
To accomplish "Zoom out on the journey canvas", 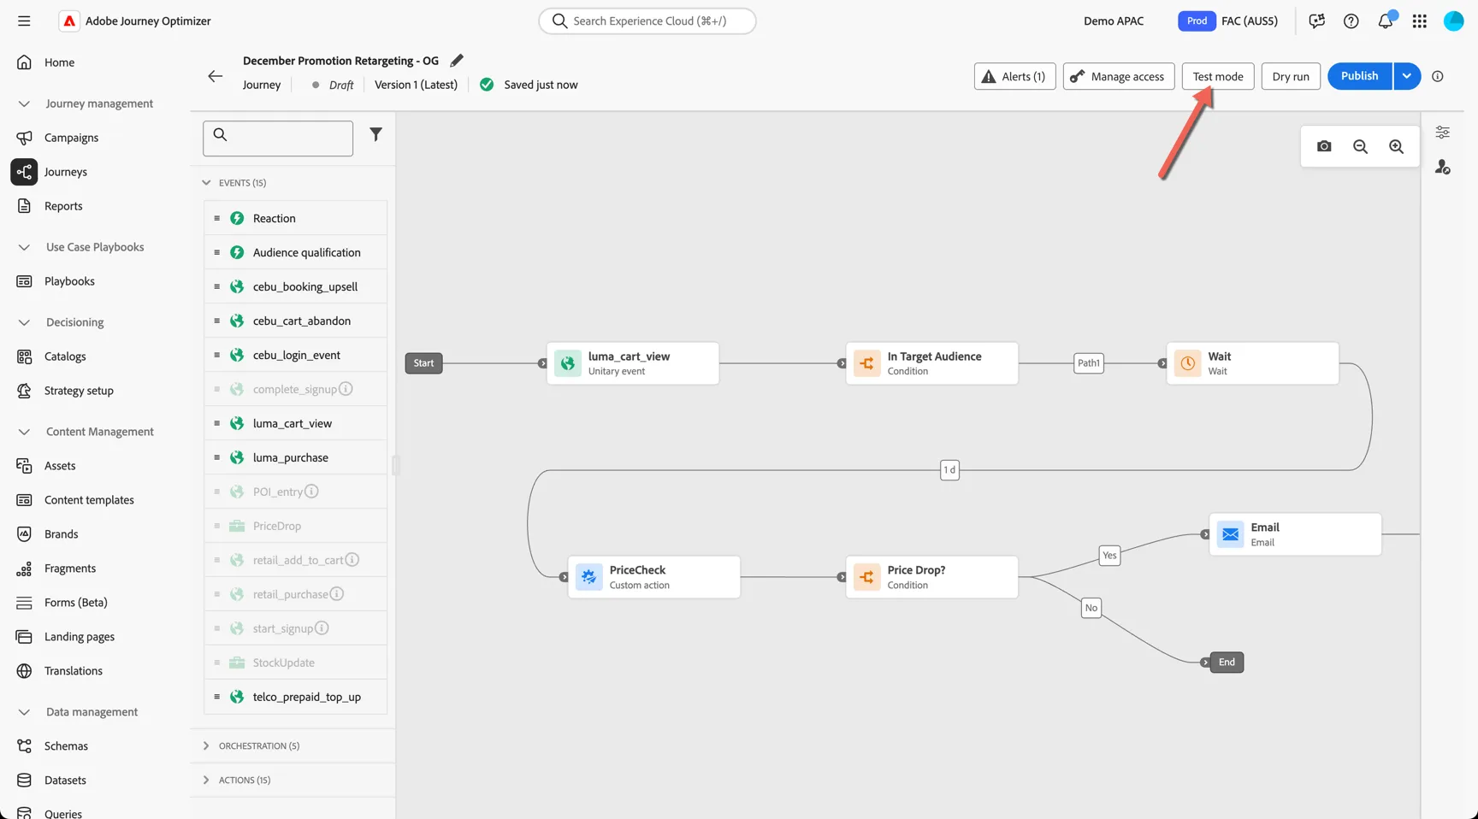I will click(1360, 146).
